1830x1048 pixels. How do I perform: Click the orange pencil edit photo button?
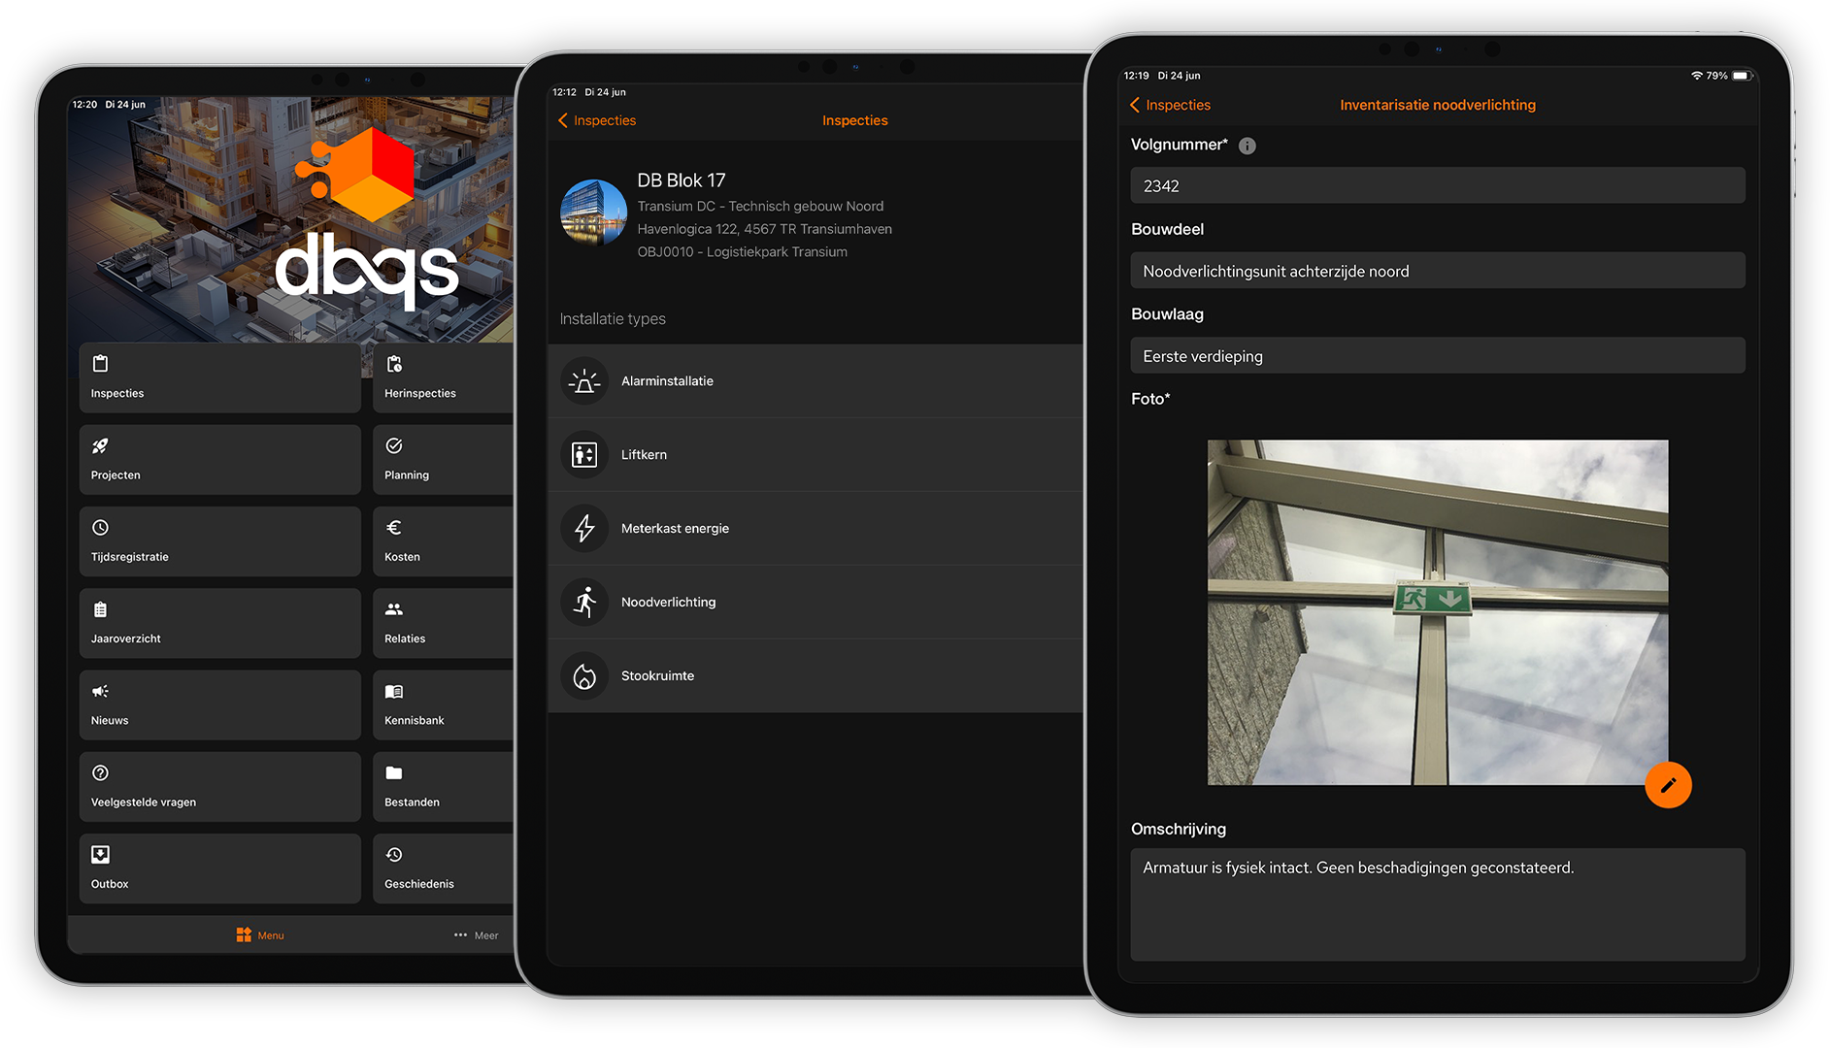[1667, 785]
